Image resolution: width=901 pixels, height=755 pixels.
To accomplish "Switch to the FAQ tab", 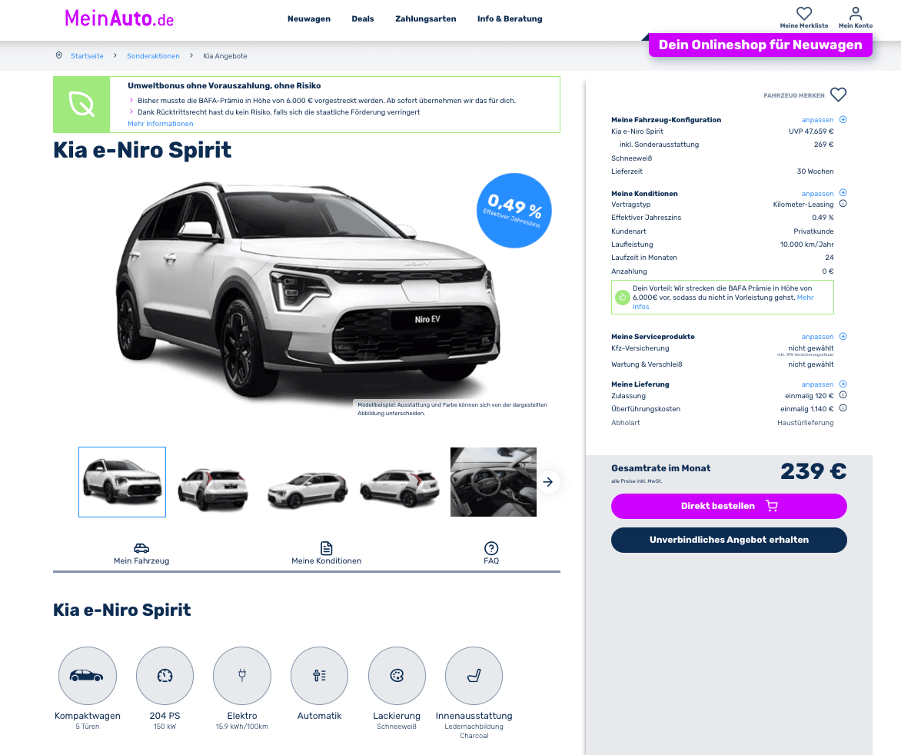I will [x=491, y=554].
